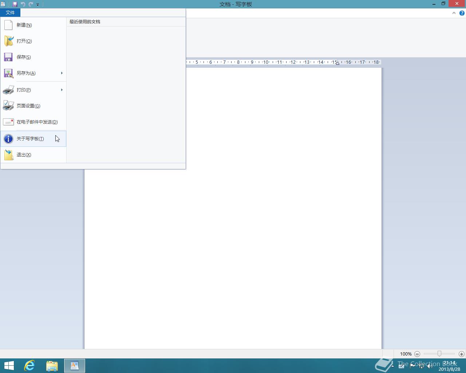Restore down the WordPad window
This screenshot has height=373, width=466.
click(x=443, y=4)
